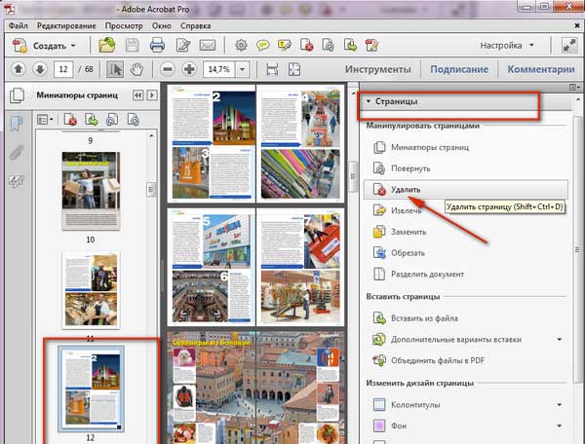
Task: Click the Повернуть rotate pages tool
Action: [x=409, y=167]
